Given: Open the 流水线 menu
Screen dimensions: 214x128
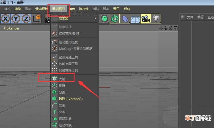Looking at the screenshot, I should coord(84,9).
